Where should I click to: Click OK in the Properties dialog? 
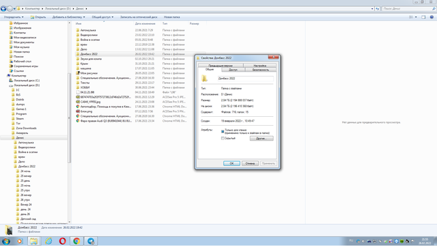[231, 163]
